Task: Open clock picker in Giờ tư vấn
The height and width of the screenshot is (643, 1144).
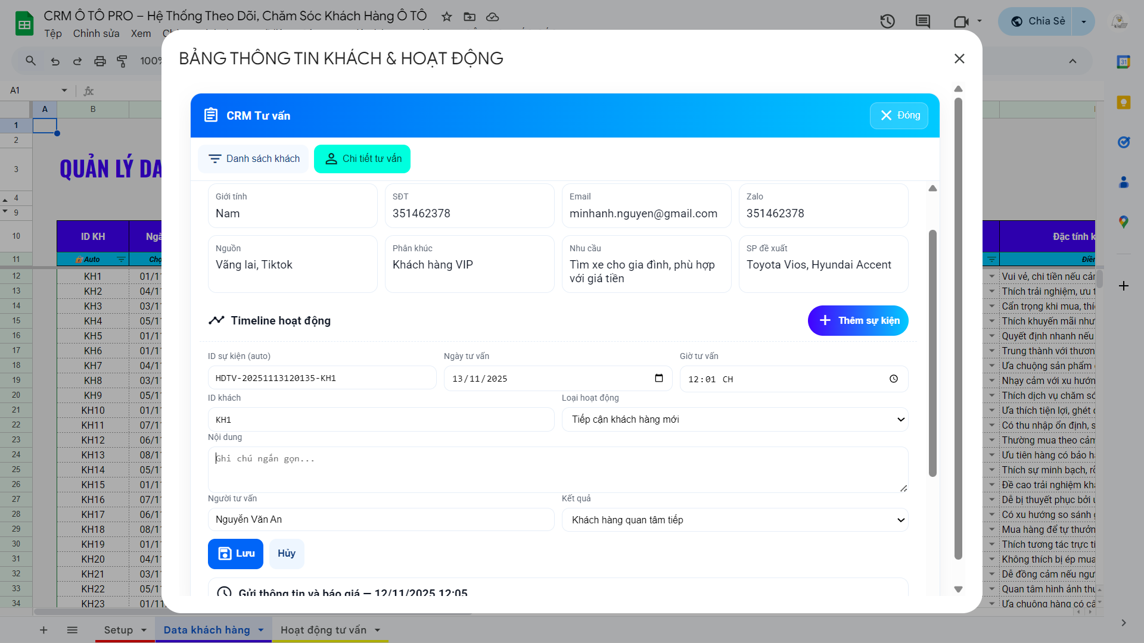Action: click(893, 379)
